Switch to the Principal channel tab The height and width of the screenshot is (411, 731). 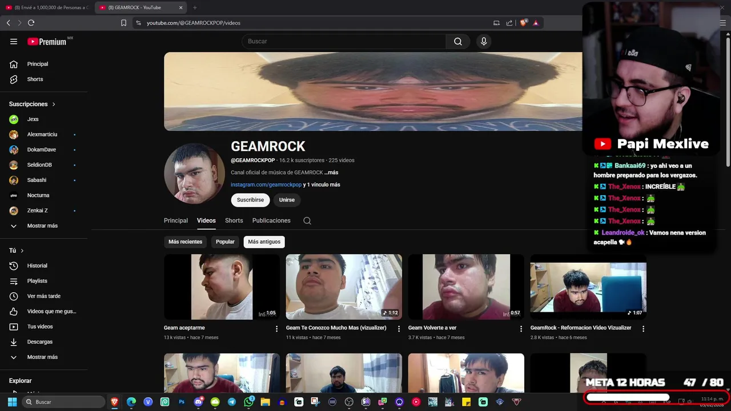(176, 220)
